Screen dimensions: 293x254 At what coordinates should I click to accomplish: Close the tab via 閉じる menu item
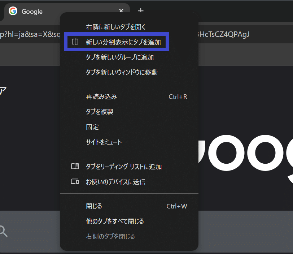94,206
